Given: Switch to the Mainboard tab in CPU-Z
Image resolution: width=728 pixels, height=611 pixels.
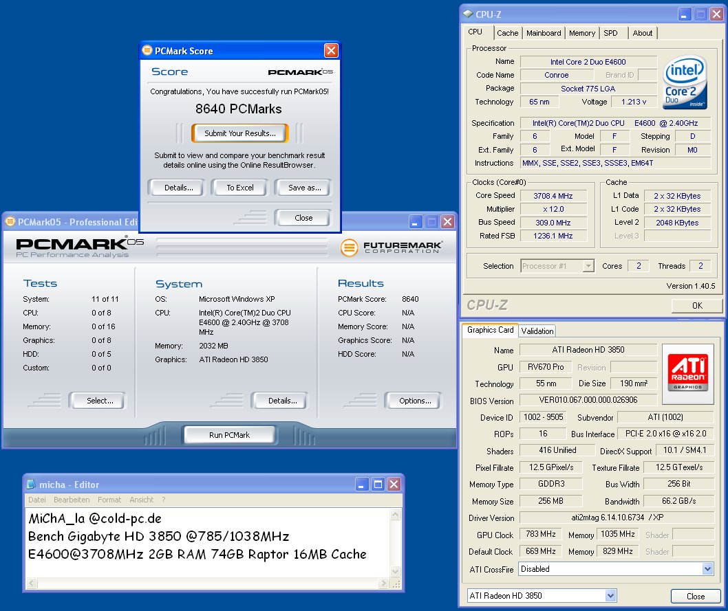Looking at the screenshot, I should point(543,33).
